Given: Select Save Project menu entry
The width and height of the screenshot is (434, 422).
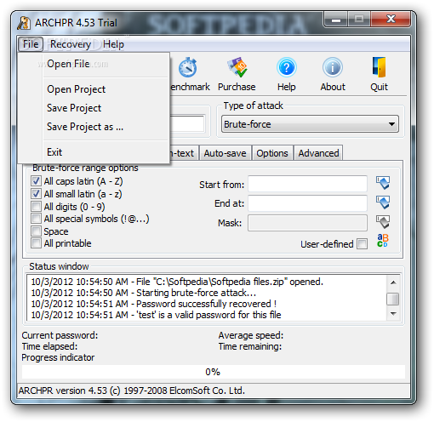Looking at the screenshot, I should (94, 108).
